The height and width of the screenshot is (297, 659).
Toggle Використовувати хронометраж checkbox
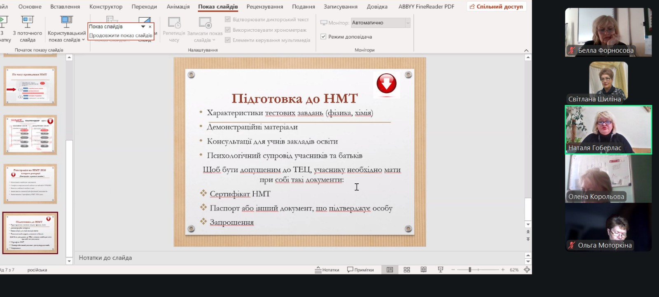click(x=228, y=30)
